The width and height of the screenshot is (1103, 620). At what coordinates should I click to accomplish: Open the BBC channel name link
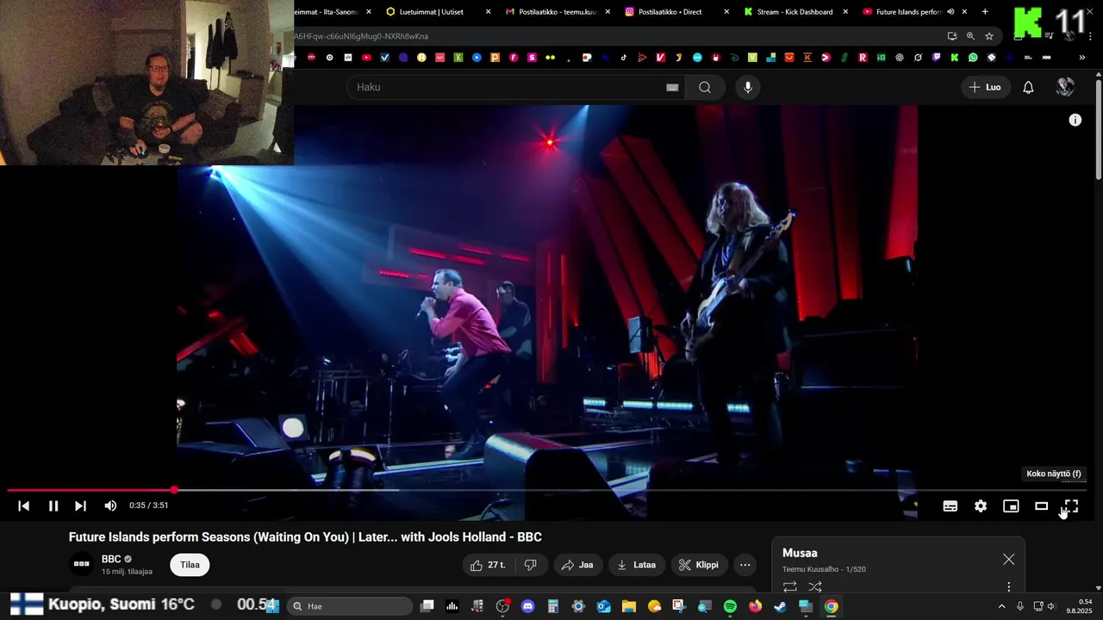pos(111,559)
